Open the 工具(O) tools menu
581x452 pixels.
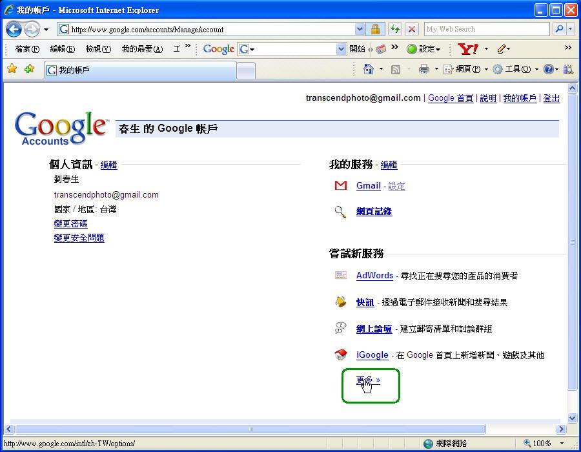click(x=516, y=69)
